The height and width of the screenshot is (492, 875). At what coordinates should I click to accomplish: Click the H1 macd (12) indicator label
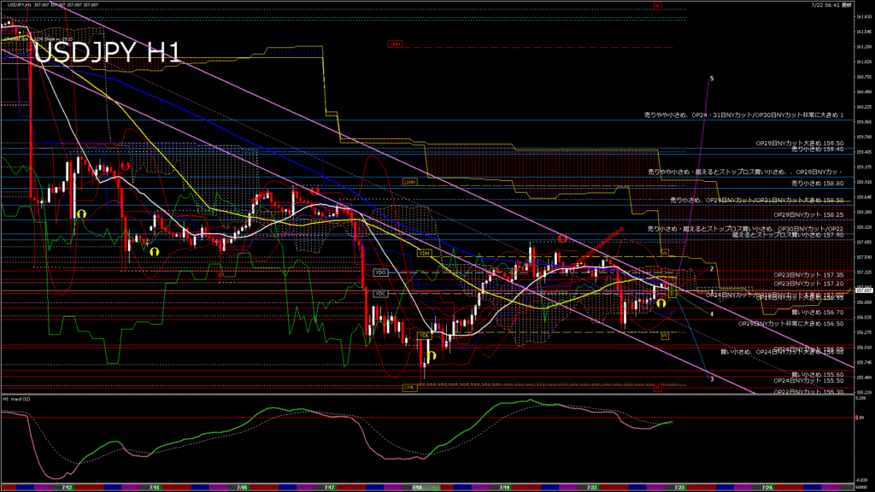point(17,398)
